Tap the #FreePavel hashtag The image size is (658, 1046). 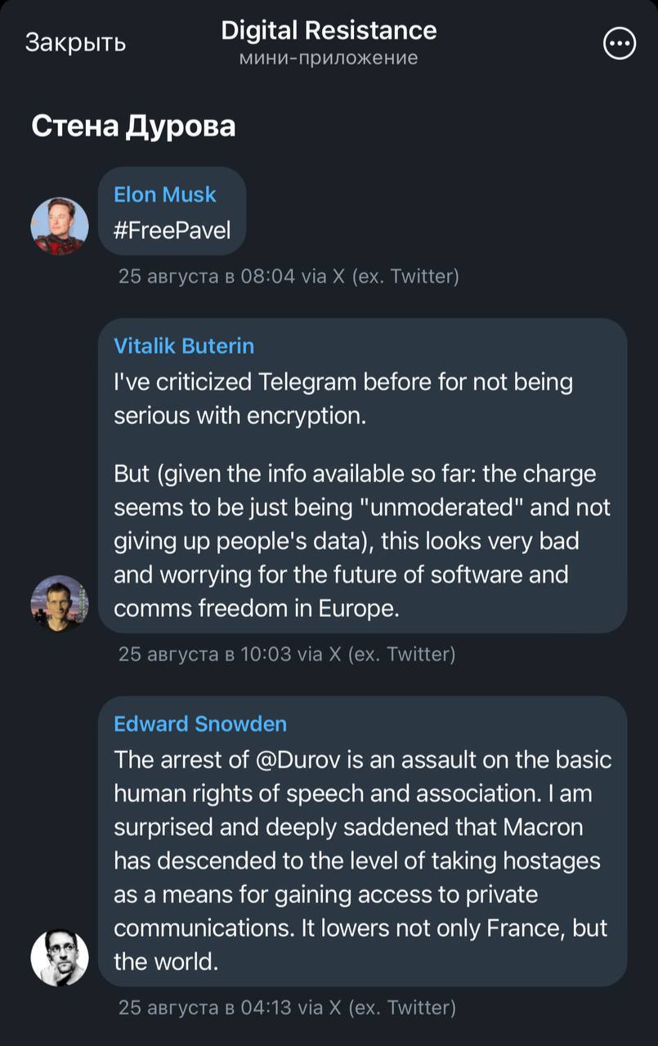pos(172,229)
